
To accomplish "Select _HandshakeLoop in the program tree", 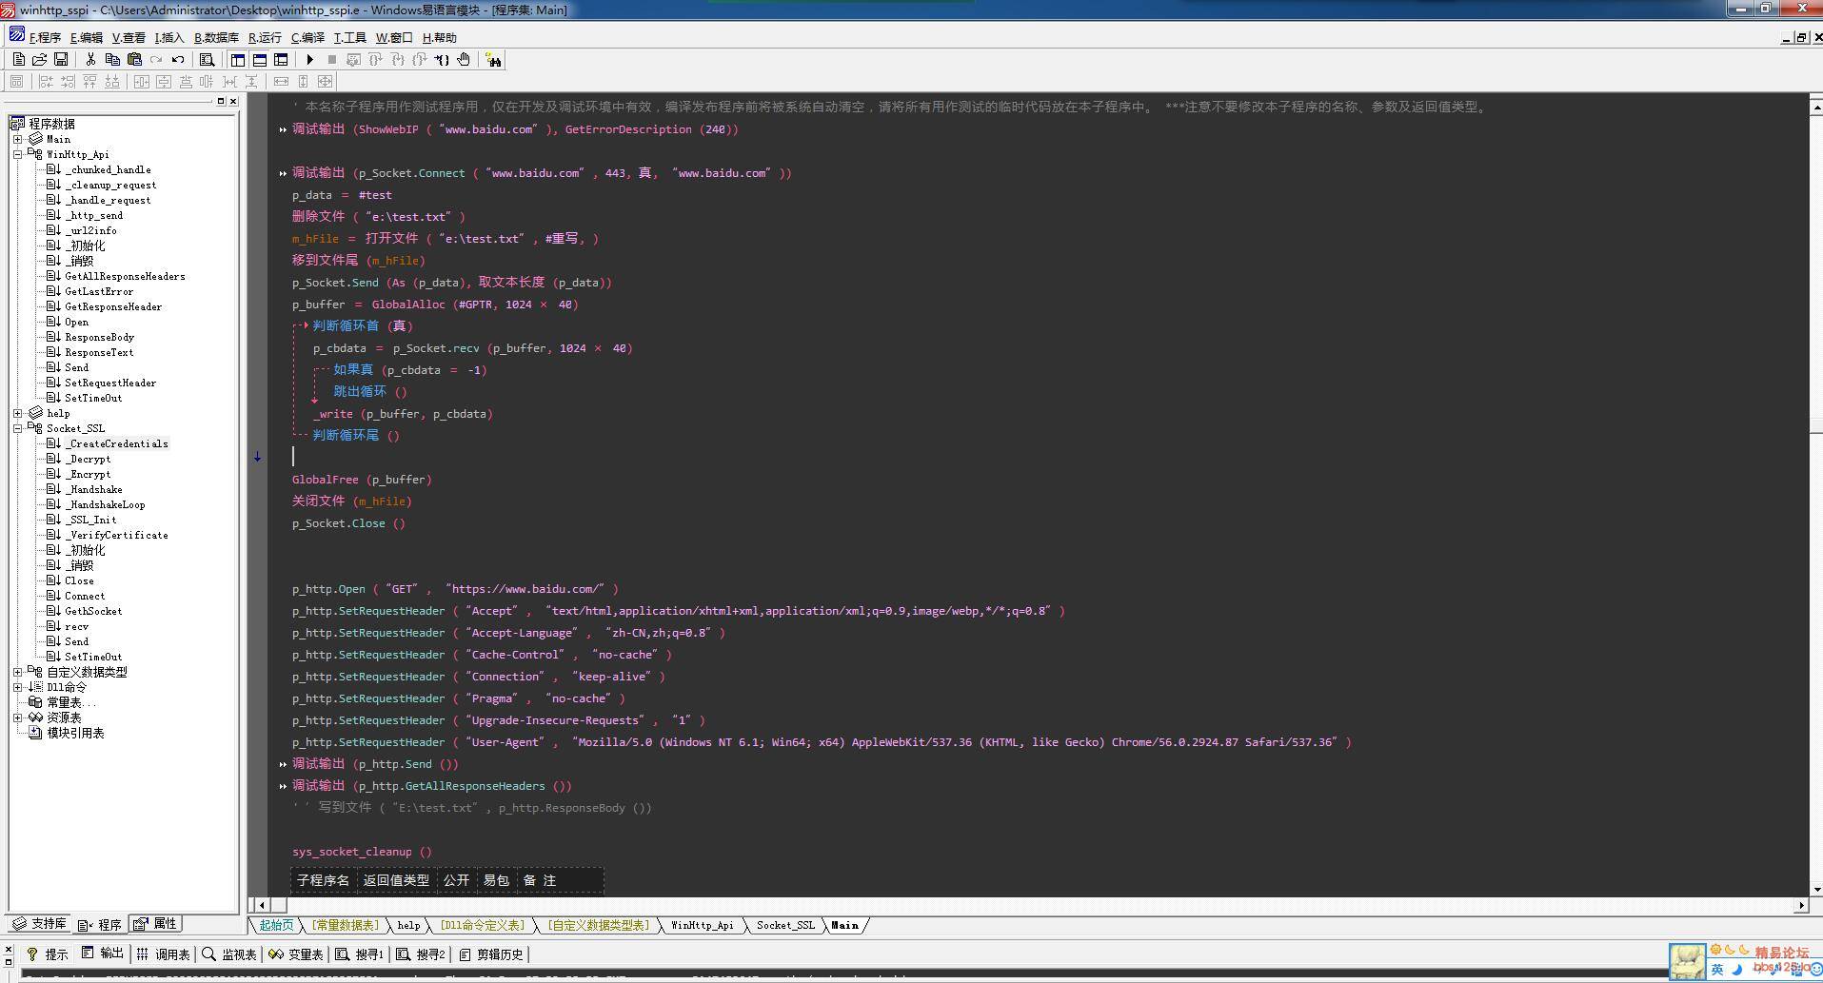I will point(105,504).
